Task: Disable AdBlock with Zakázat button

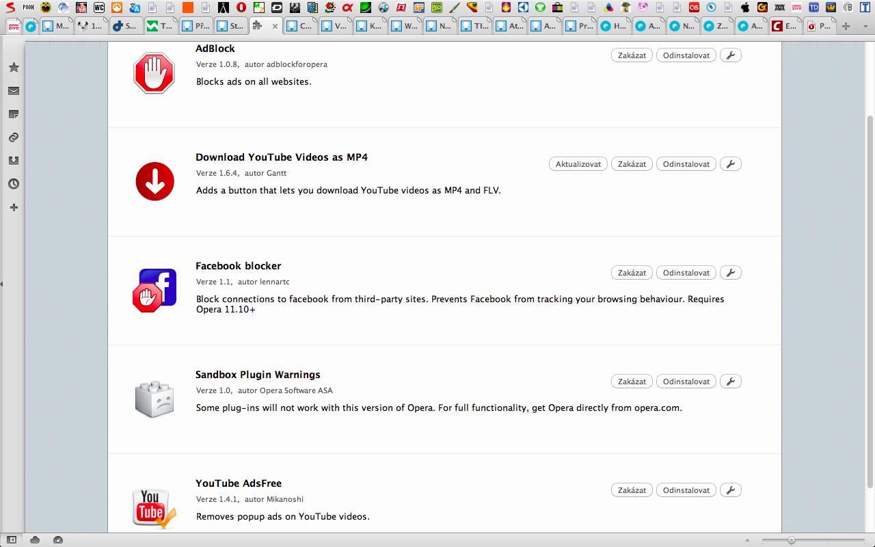Action: (x=632, y=55)
